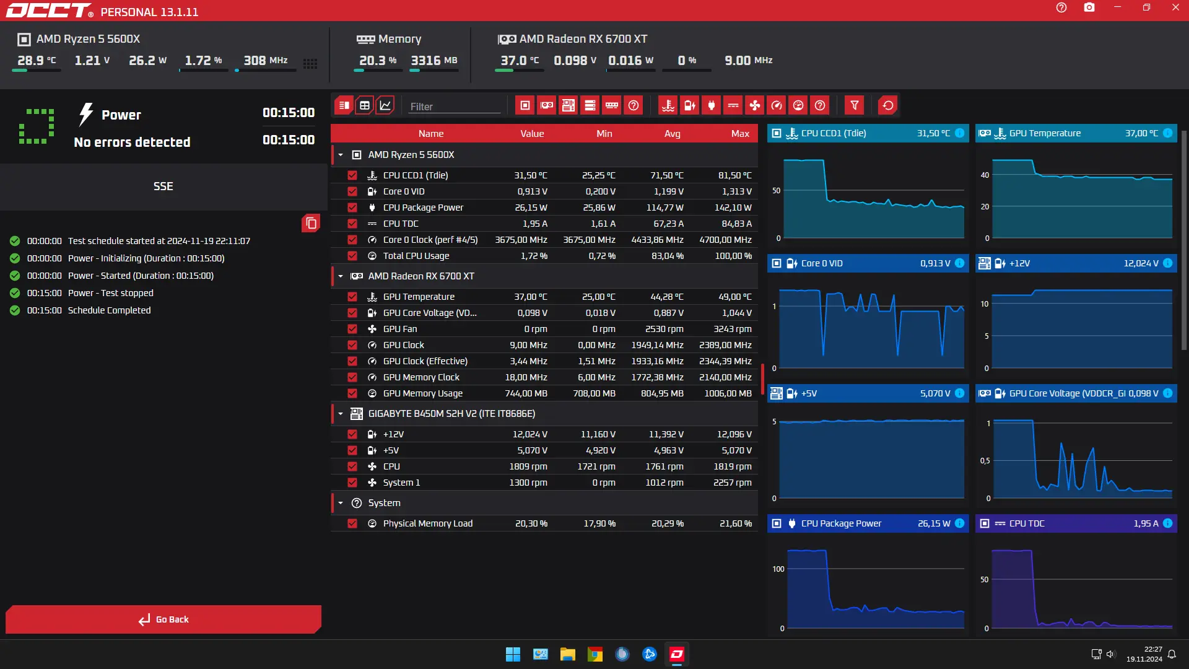
Task: Click the graph panel vertical scrollbar
Action: click(1184, 240)
